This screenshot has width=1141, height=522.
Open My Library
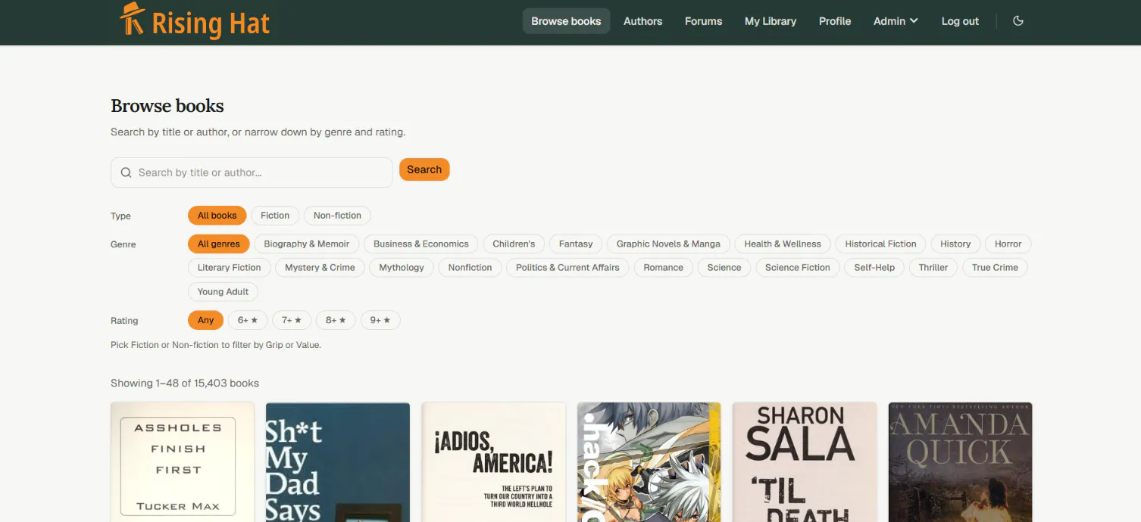tap(770, 21)
